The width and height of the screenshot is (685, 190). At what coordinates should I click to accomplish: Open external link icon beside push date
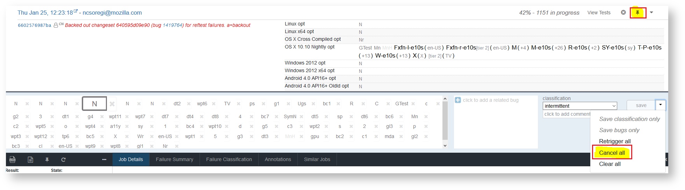pyautogui.click(x=76, y=11)
